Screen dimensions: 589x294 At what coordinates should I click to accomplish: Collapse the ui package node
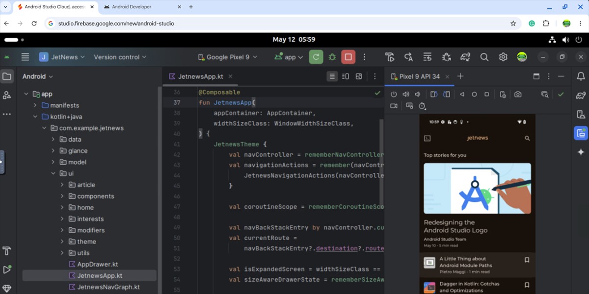click(x=53, y=173)
